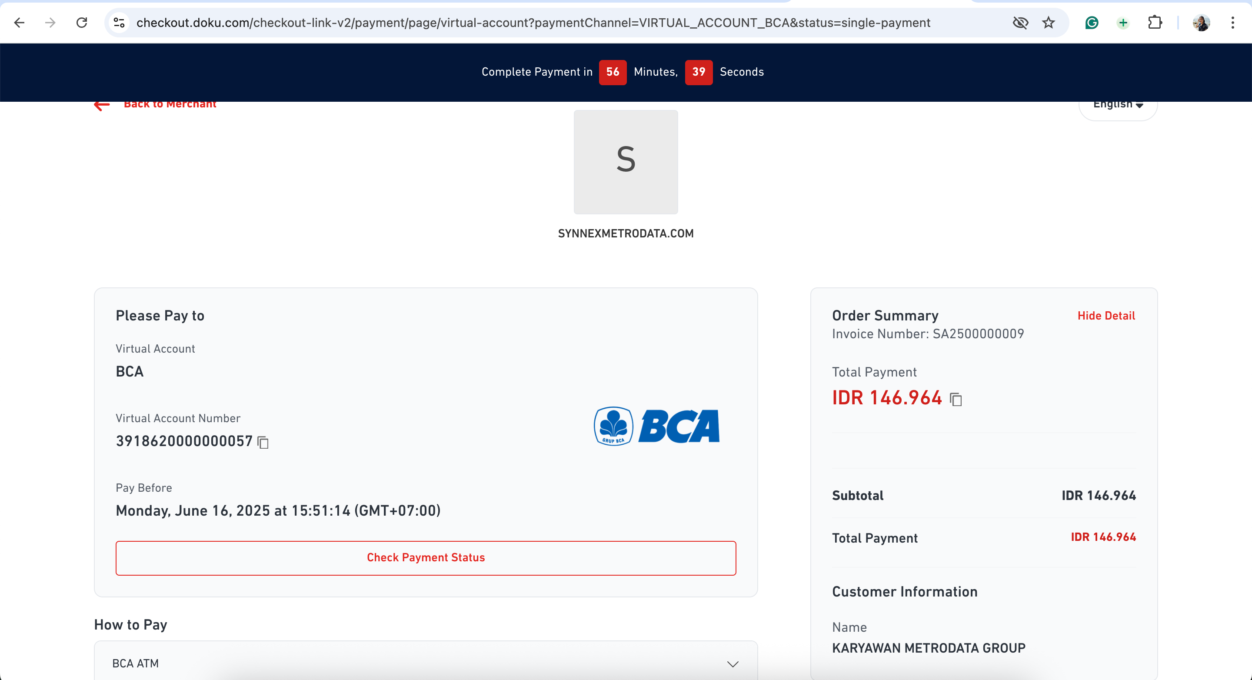Open site information icon in address bar
The image size is (1252, 680).
point(119,22)
